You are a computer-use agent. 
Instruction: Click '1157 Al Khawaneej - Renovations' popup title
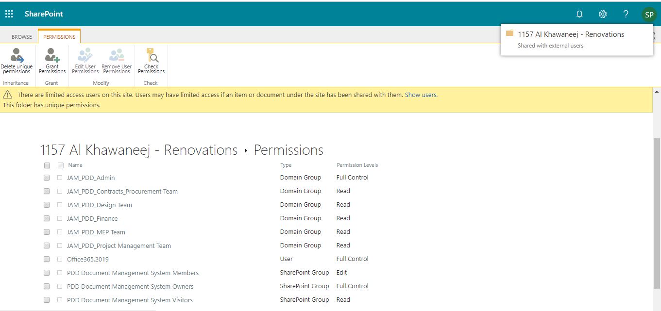(571, 34)
